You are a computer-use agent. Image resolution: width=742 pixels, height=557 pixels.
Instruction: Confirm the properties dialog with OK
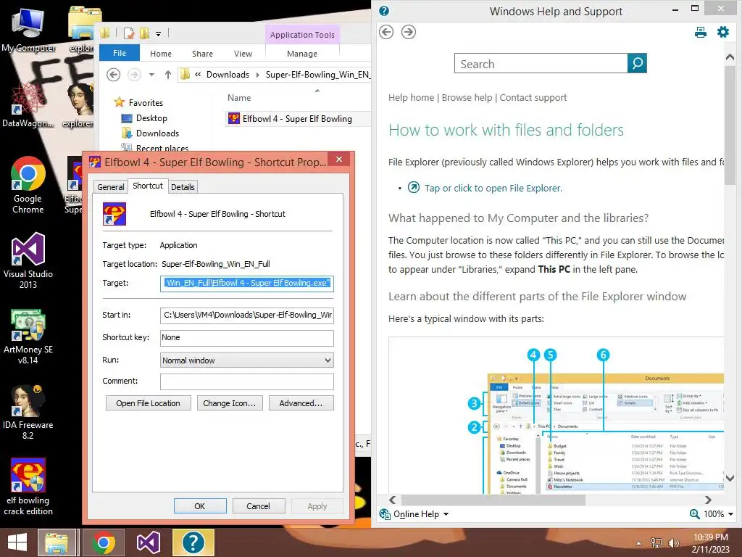(200, 506)
